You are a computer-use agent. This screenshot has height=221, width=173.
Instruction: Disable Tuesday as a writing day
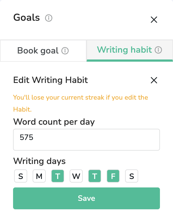pyautogui.click(x=58, y=176)
